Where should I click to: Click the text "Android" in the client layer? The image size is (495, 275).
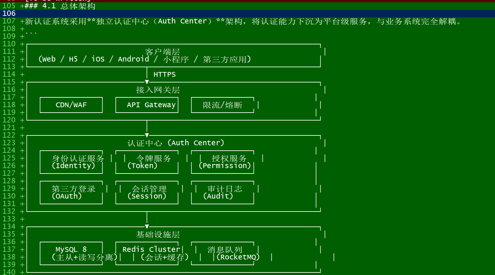click(x=133, y=59)
